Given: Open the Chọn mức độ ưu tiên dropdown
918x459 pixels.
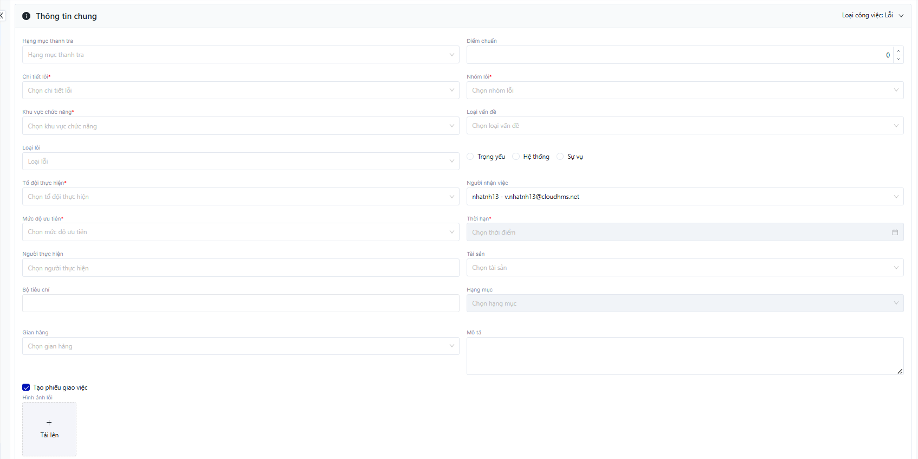Looking at the screenshot, I should 240,232.
